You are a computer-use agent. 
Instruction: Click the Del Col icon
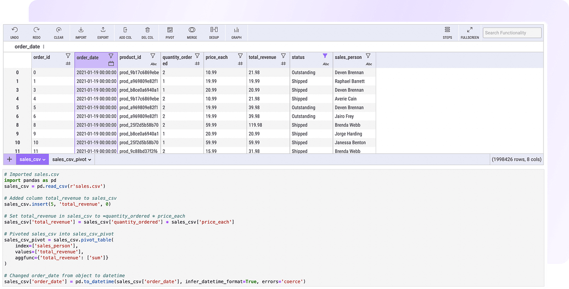click(147, 31)
